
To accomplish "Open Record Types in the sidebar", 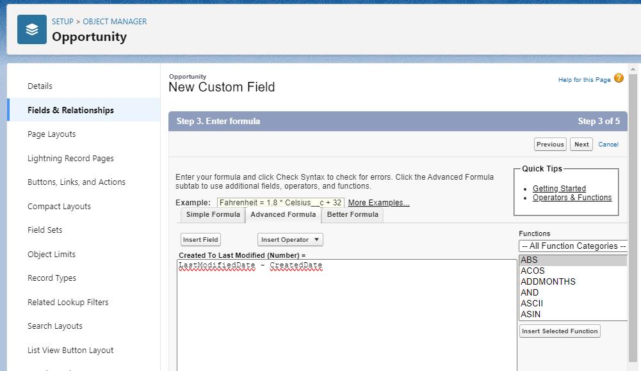I will tap(52, 278).
